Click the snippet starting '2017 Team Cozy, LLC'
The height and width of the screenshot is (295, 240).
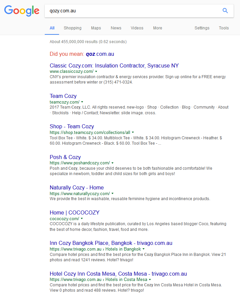pos(139,110)
